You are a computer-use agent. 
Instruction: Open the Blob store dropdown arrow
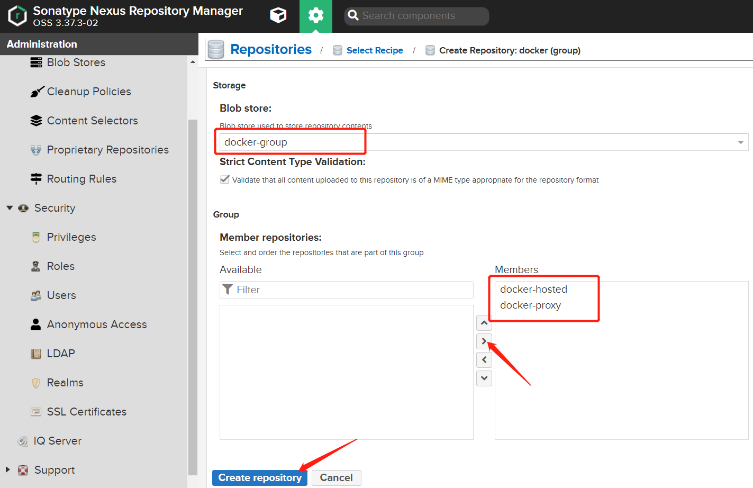741,142
